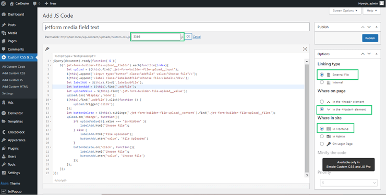
Task: Fold code at line 2 gutter arrow
Action: [x=51, y=65]
